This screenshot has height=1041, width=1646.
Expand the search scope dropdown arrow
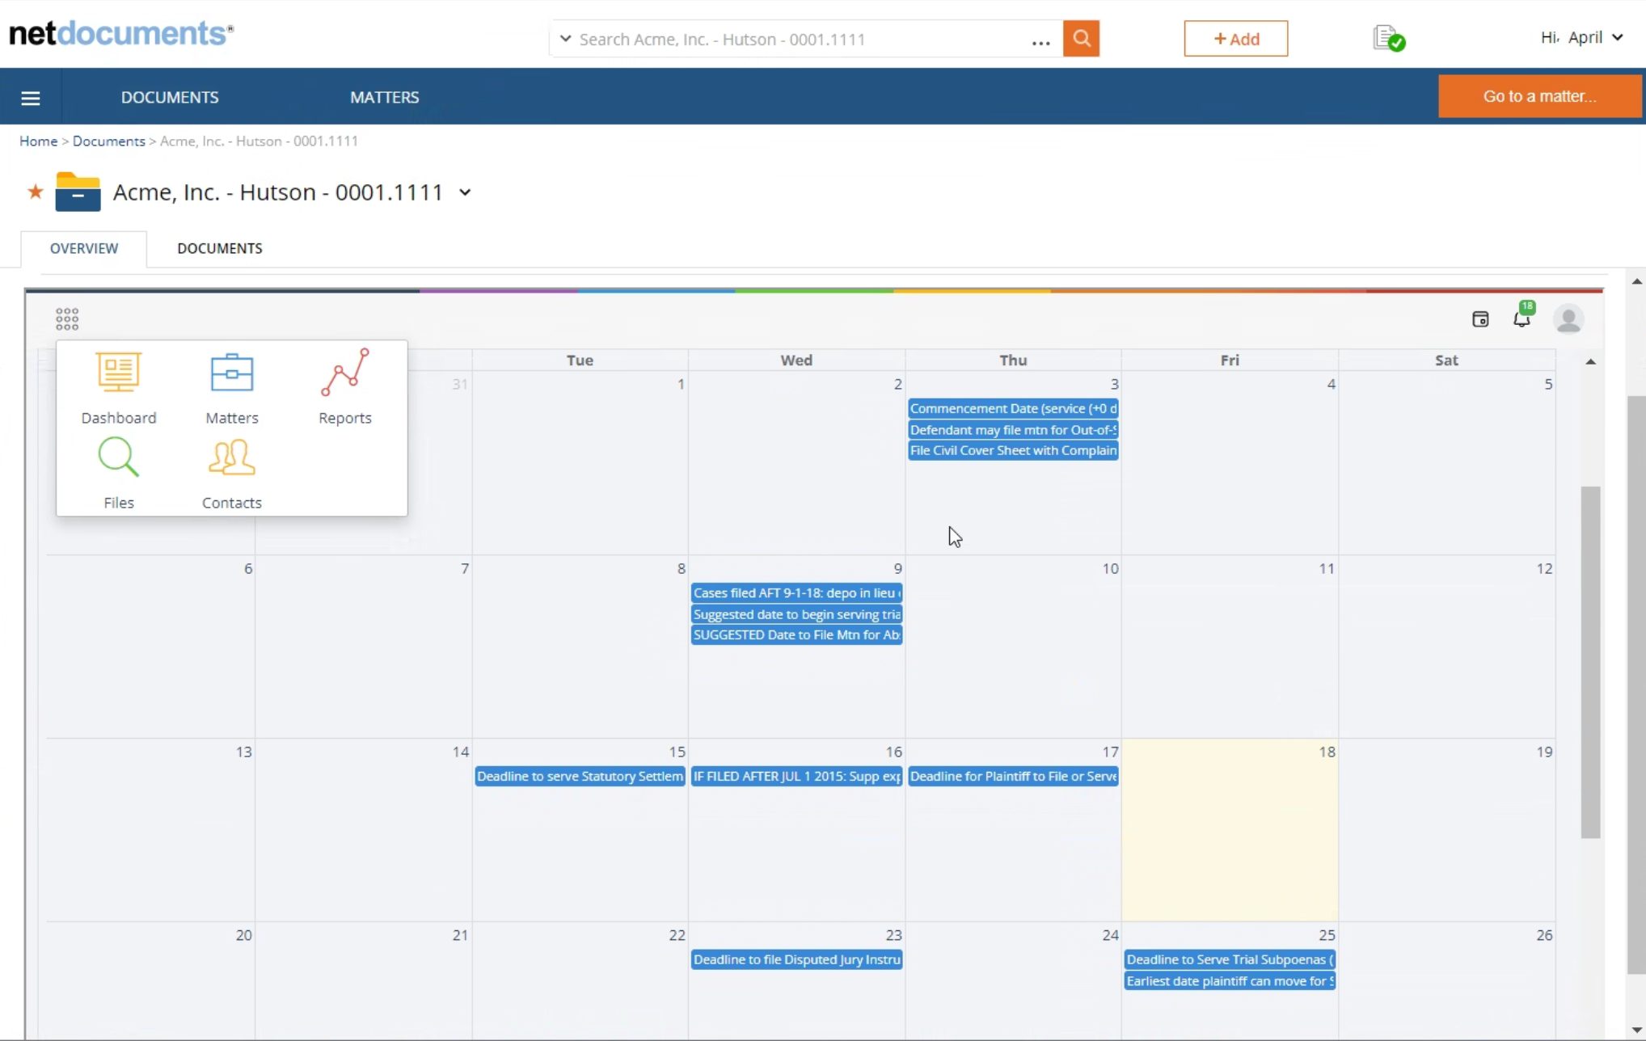pos(565,39)
